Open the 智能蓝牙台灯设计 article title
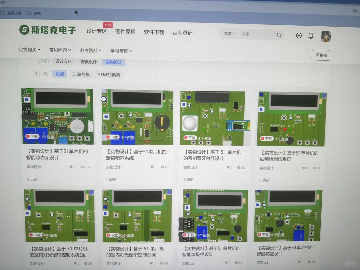This screenshot has height=270, width=360. tap(212, 155)
